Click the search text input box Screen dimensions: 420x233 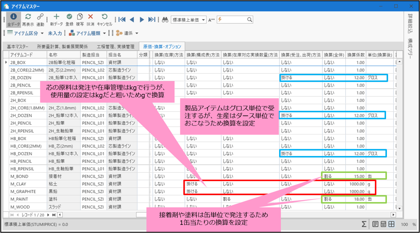(234, 19)
